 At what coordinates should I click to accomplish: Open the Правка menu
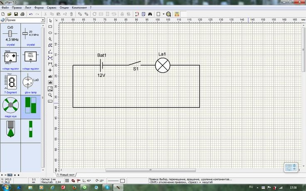pyautogui.click(x=17, y=7)
